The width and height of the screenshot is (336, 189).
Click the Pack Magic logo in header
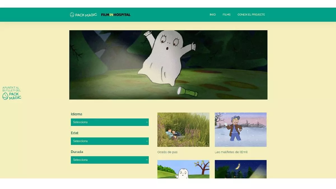(83, 15)
